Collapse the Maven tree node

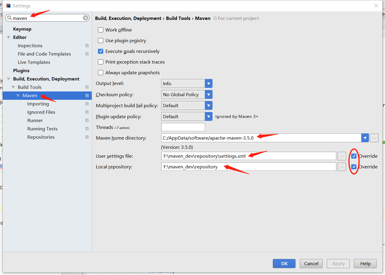[18, 95]
